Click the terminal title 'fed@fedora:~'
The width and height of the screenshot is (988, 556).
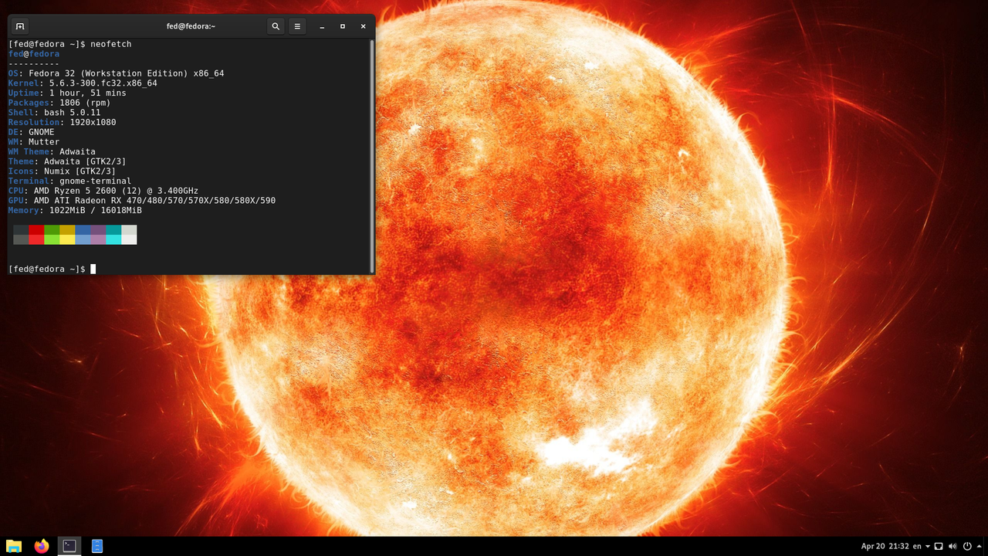[x=191, y=26]
